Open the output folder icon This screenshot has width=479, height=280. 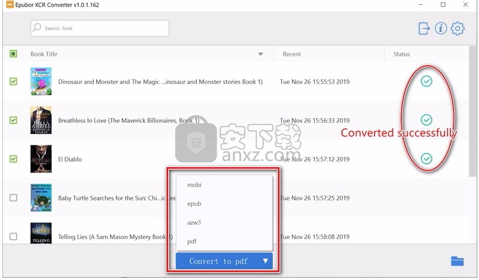(x=457, y=261)
